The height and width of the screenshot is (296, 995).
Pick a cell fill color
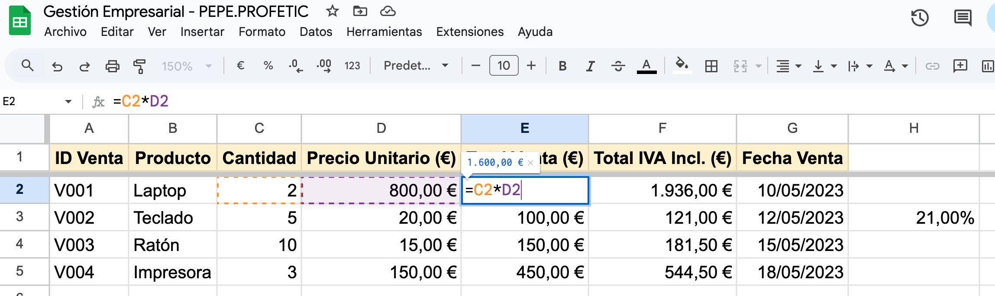[682, 66]
